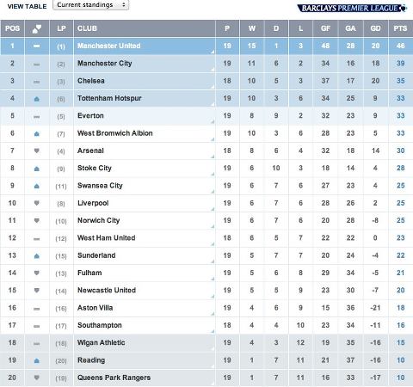Image resolution: width=413 pixels, height=387 pixels.
Task: Open the Swansea City club link
Action: (x=100, y=186)
